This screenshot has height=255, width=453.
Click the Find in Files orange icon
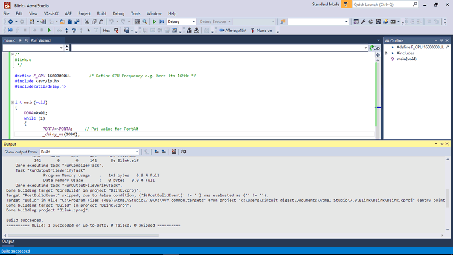[283, 22]
